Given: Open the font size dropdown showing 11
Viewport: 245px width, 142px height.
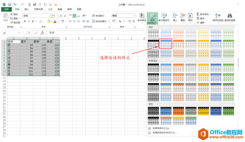Looking at the screenshot, I should [58, 16].
